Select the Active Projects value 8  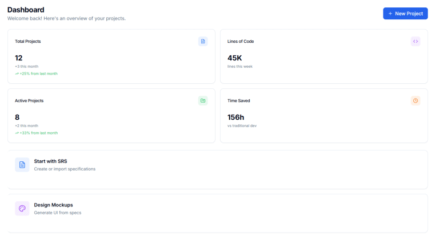tap(17, 117)
